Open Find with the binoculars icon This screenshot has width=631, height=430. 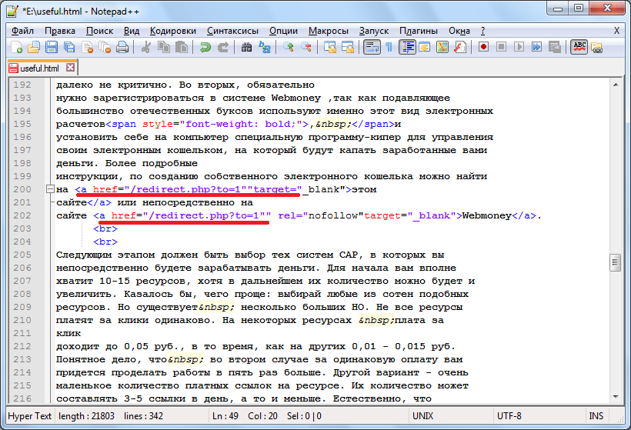click(247, 48)
